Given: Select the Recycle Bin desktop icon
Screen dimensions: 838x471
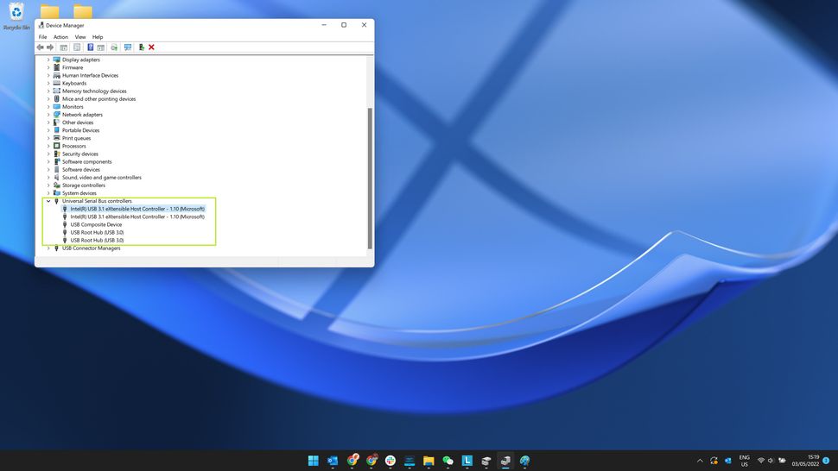Looking at the screenshot, I should [x=16, y=16].
